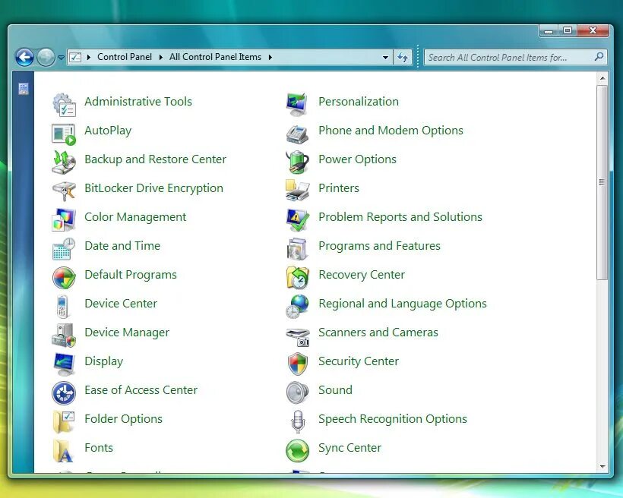
Task: Open the Date and Time calendar icon
Action: click(64, 248)
